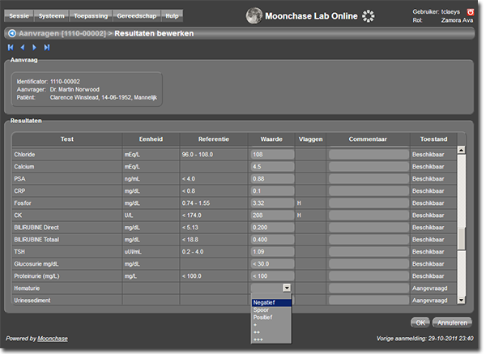486x354 pixels.
Task: Click the H flag in CK row
Action: 299,215
